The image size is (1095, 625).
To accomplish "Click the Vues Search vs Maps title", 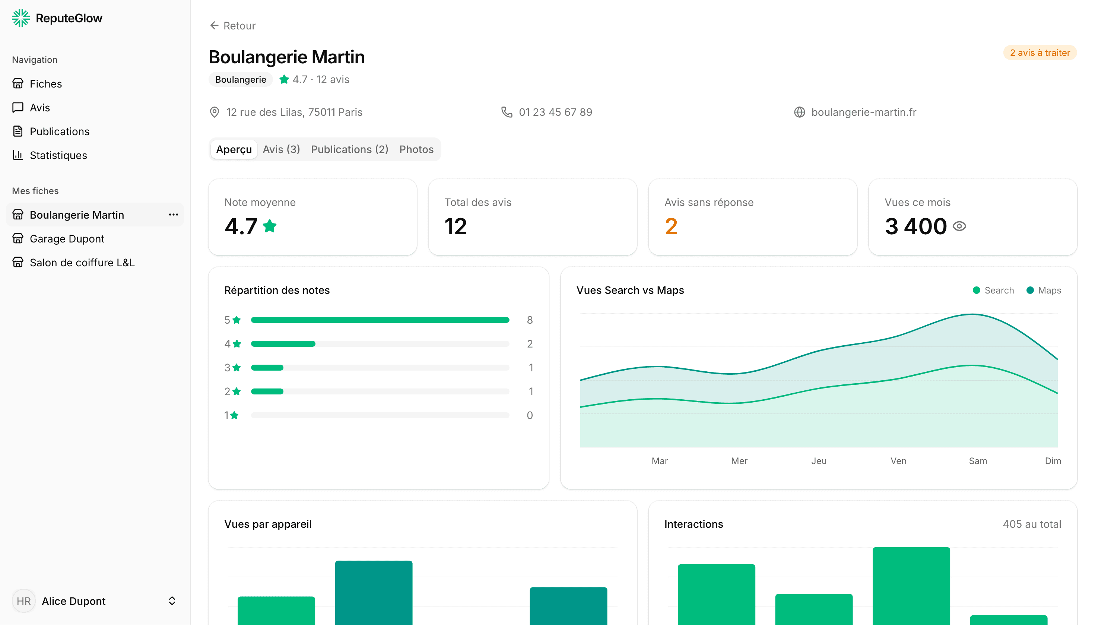I will 630,290.
